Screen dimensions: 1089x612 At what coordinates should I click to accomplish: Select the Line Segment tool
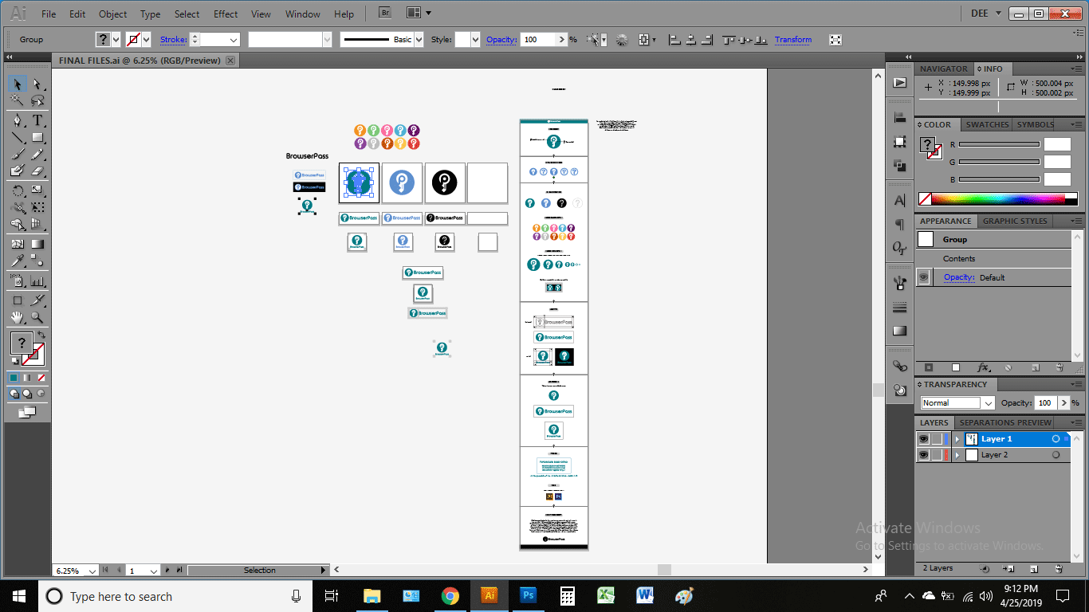17,138
